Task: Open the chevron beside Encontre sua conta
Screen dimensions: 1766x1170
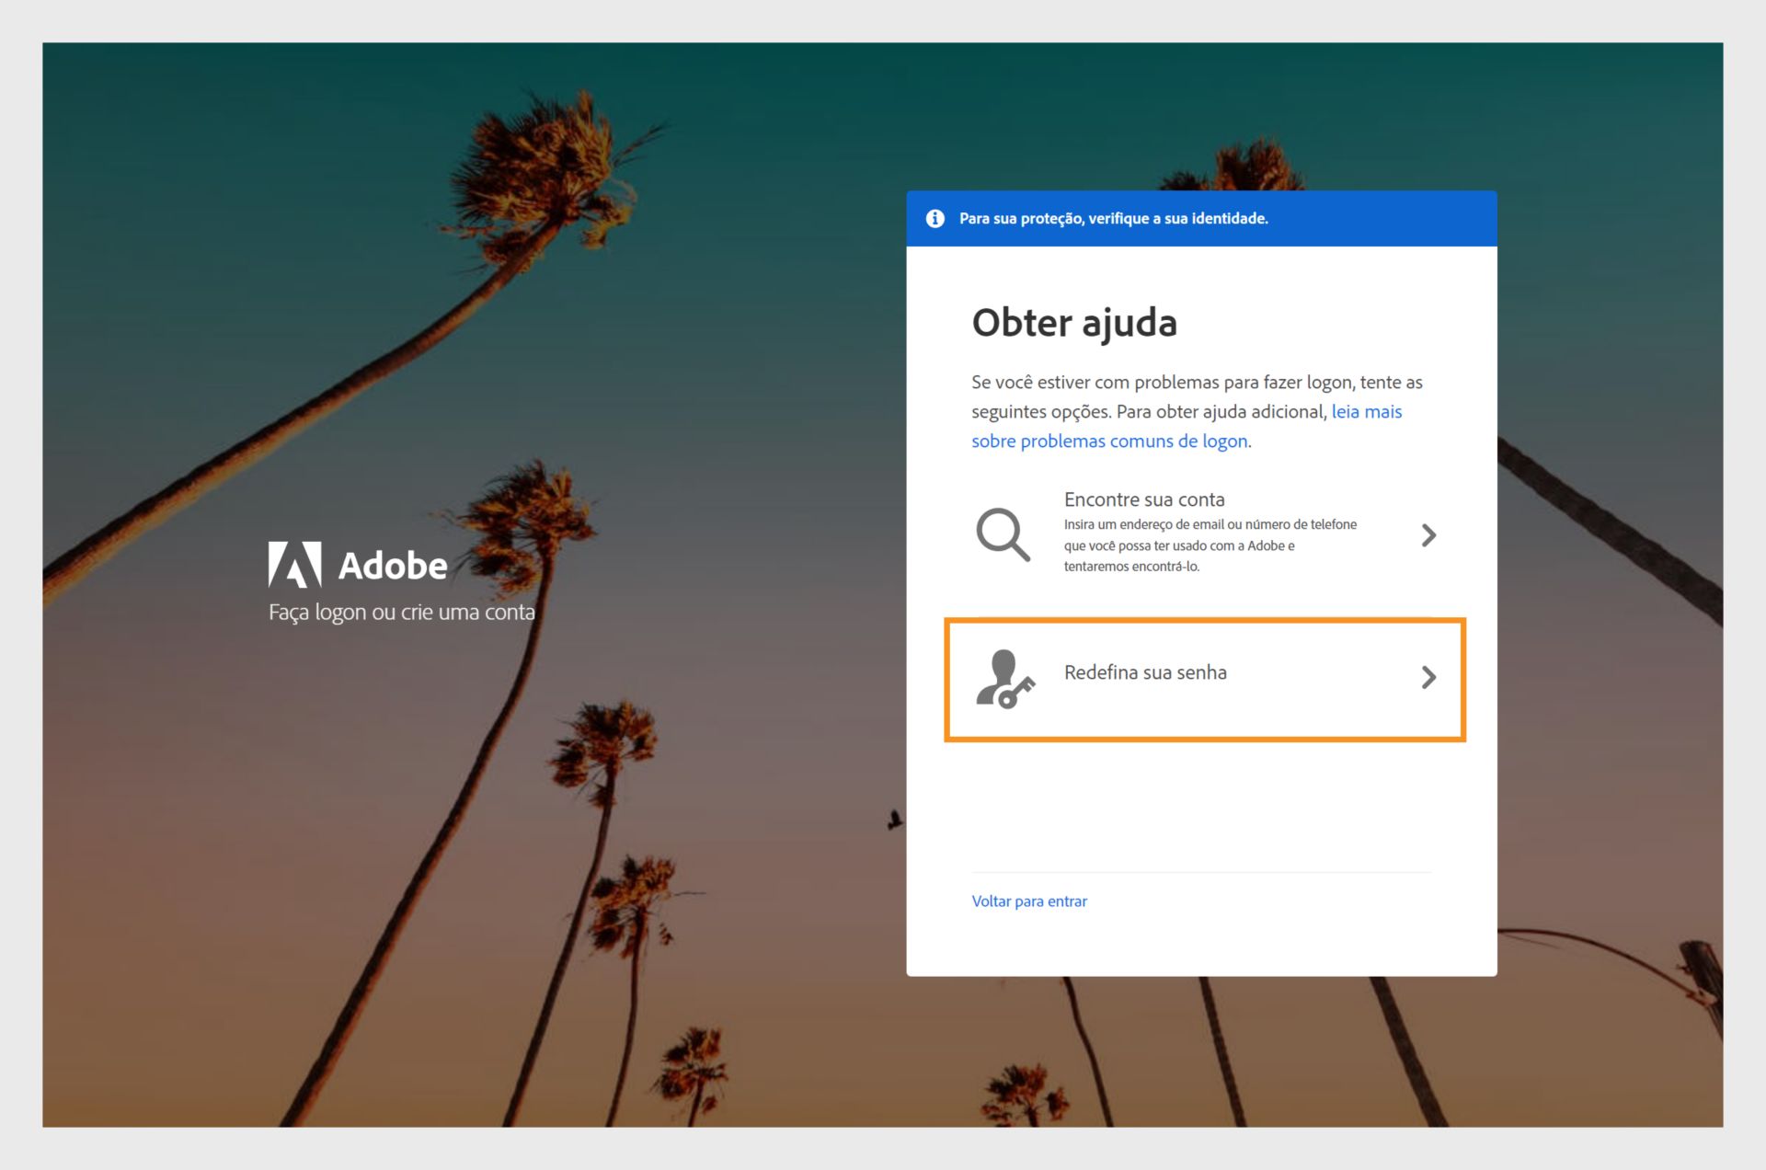Action: pos(1428,535)
